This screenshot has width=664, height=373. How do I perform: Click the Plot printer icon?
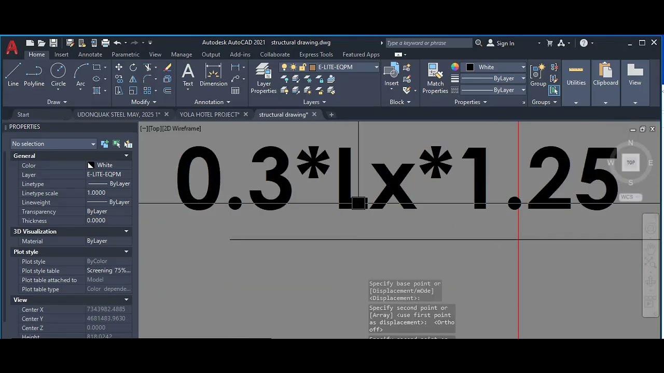105,43
